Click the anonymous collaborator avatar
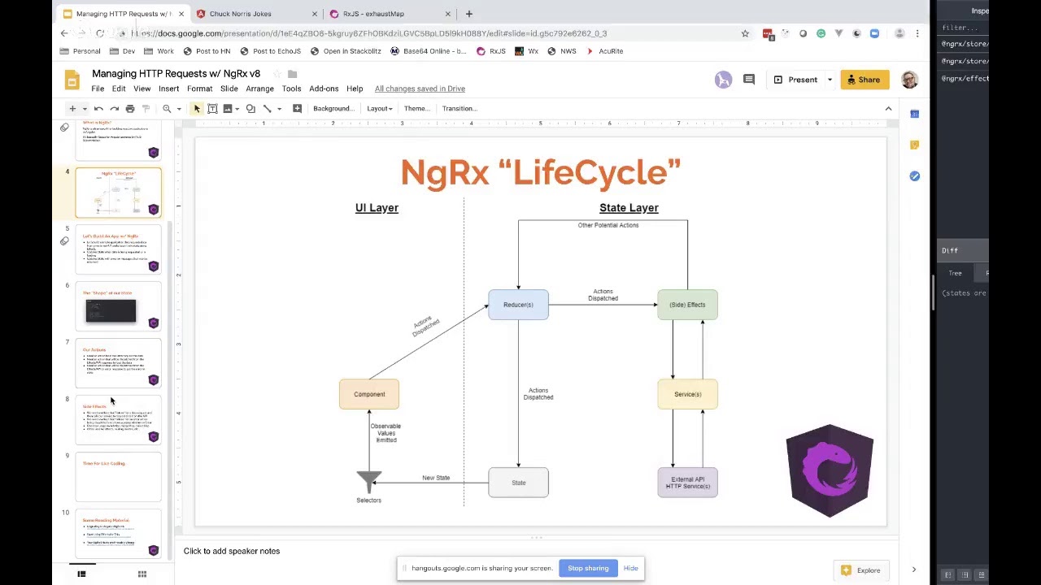The height and width of the screenshot is (585, 1041). (723, 80)
